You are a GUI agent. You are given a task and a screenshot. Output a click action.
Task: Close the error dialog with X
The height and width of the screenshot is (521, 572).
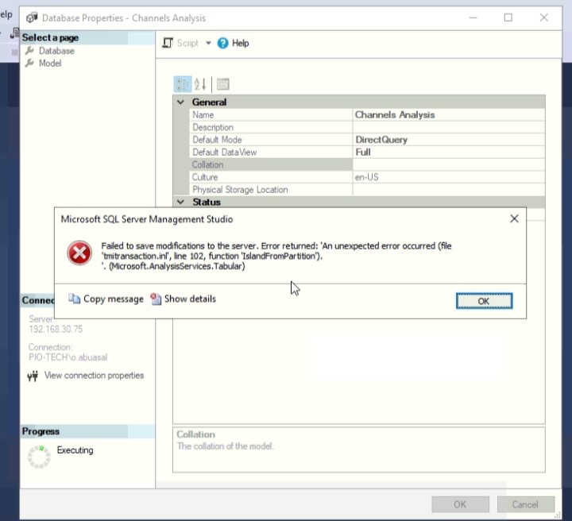click(514, 218)
